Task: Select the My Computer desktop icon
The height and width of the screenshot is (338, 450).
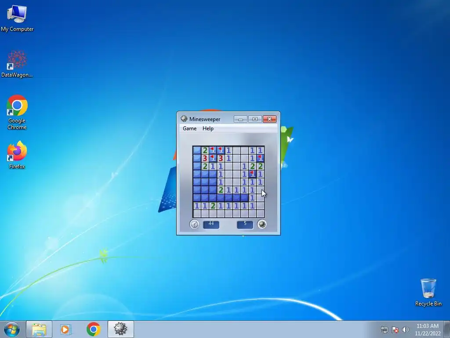Action: 17,18
